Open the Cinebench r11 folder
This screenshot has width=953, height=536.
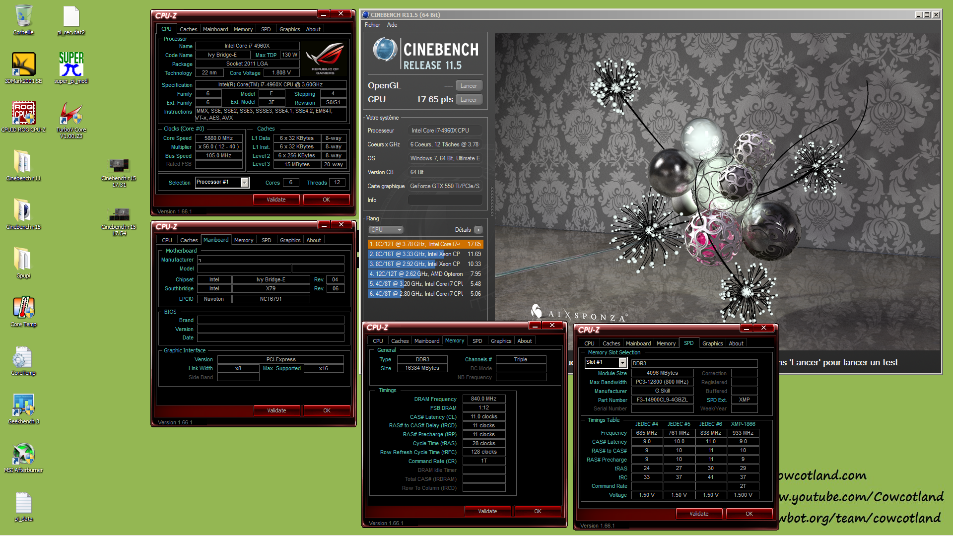[23, 161]
